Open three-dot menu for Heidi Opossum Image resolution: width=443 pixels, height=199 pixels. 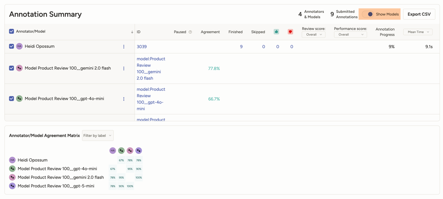coord(124,47)
